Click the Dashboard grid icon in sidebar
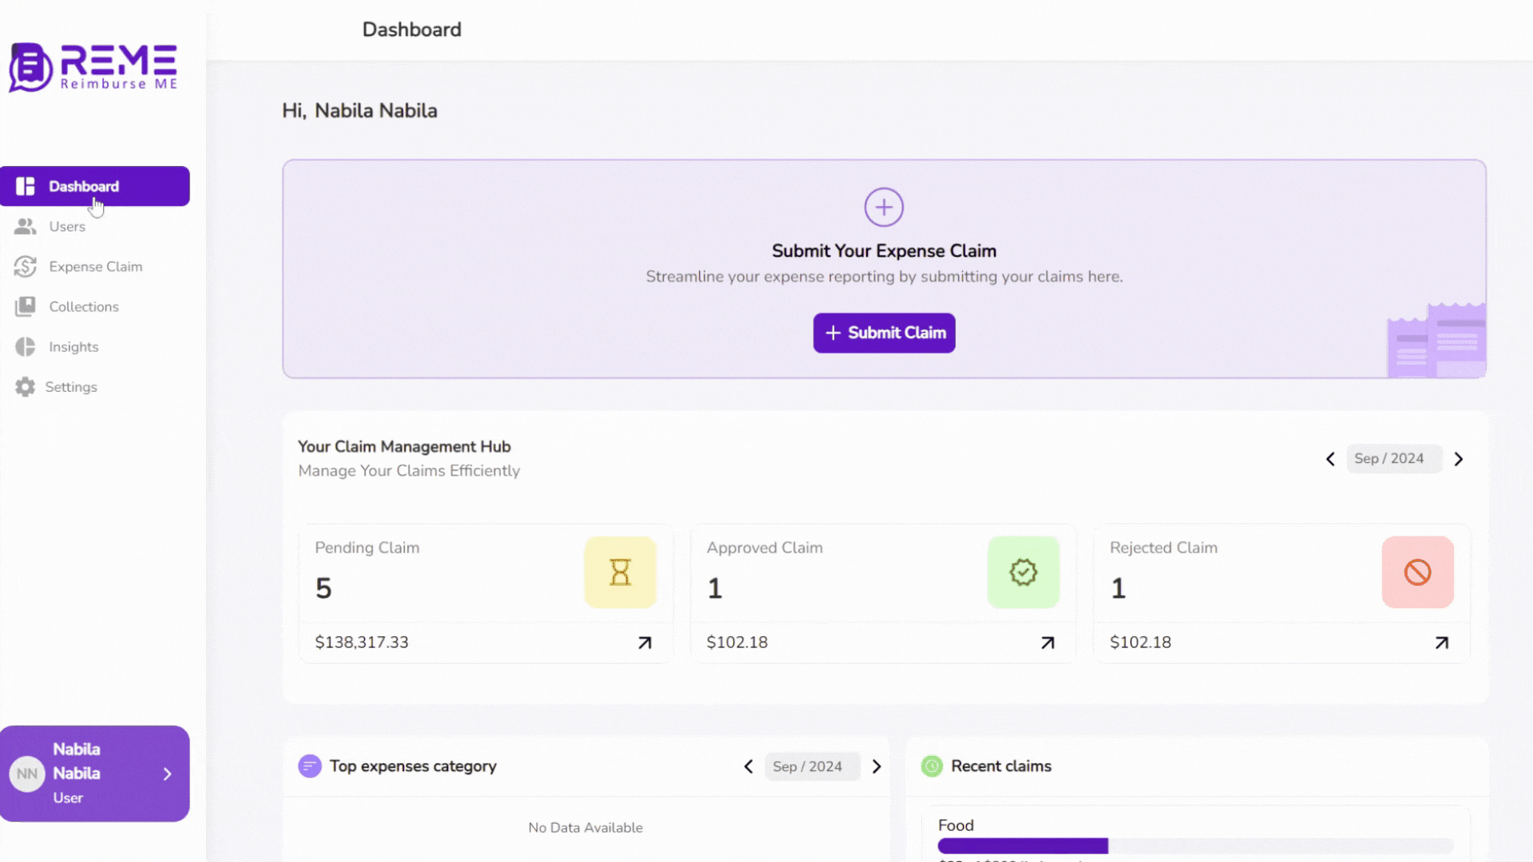 tap(26, 186)
